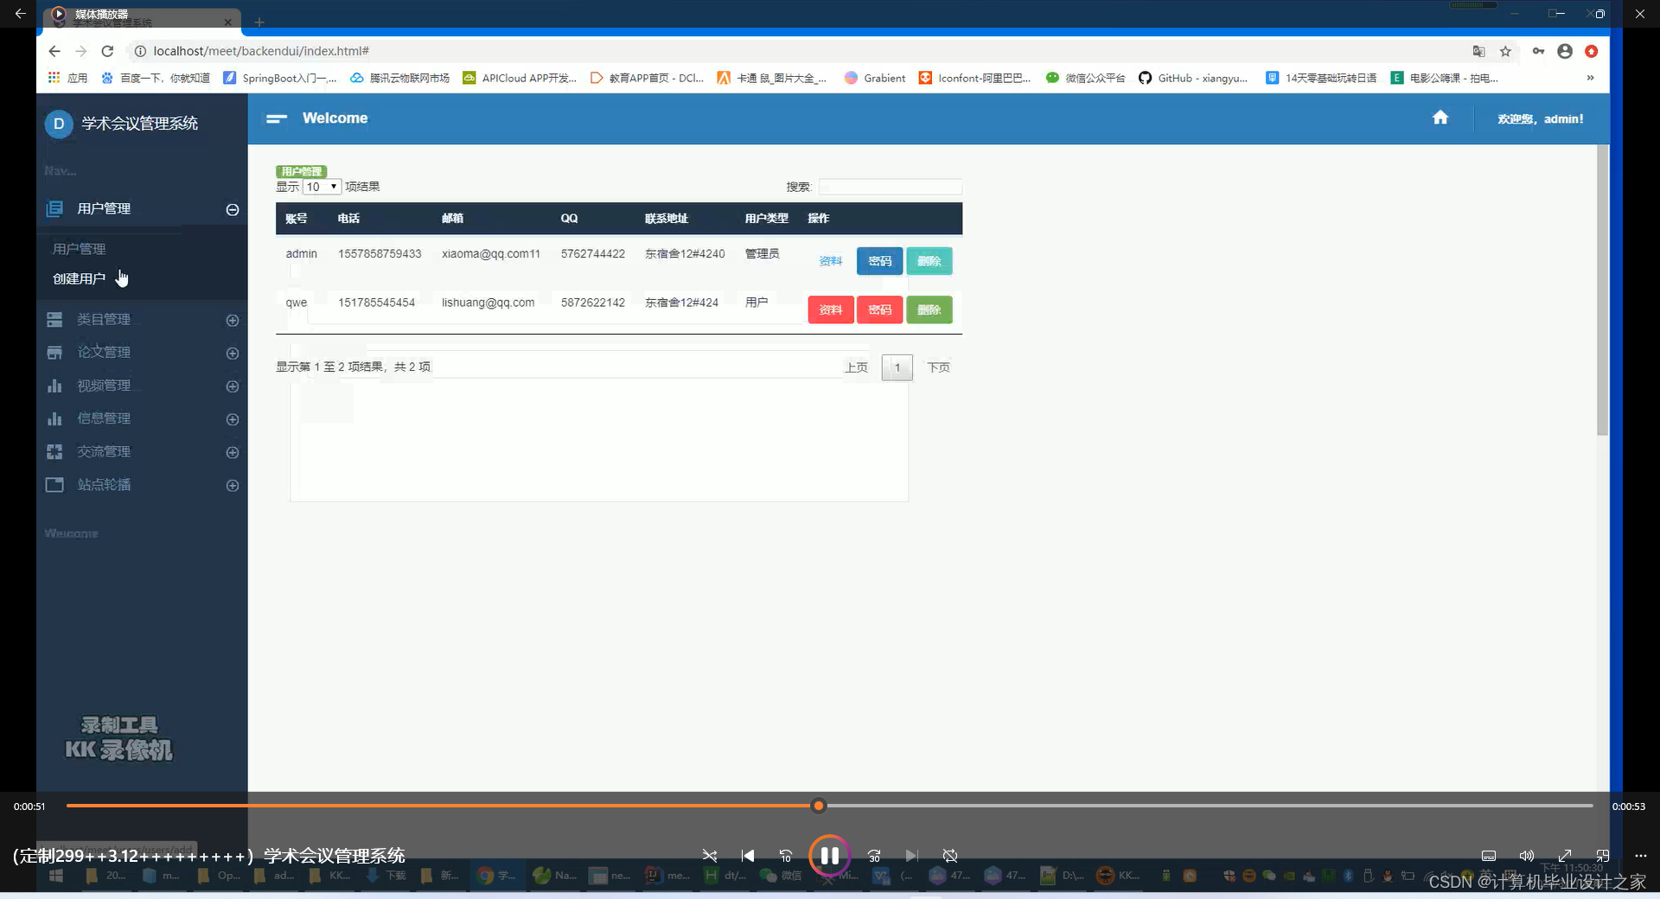This screenshot has height=899, width=1660.
Task: Click 资料 button in qwe row
Action: (x=831, y=309)
